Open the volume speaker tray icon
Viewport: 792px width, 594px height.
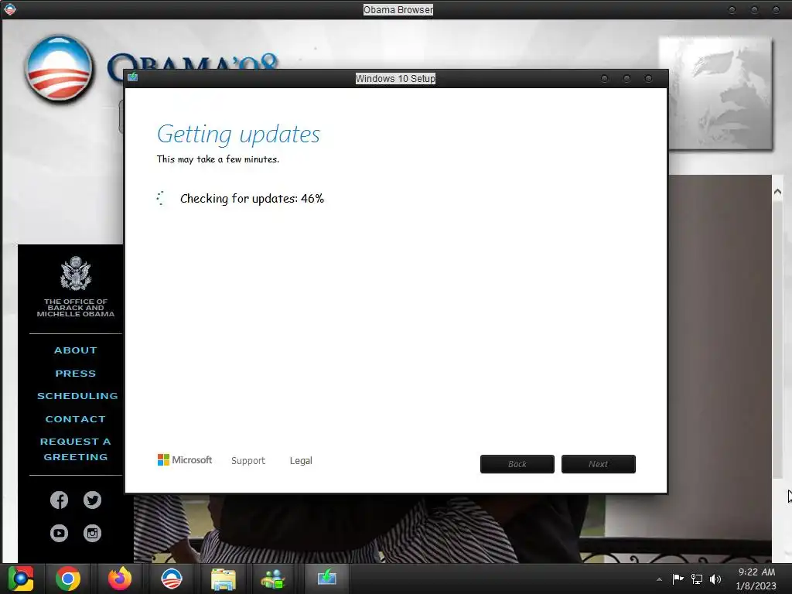(x=715, y=579)
